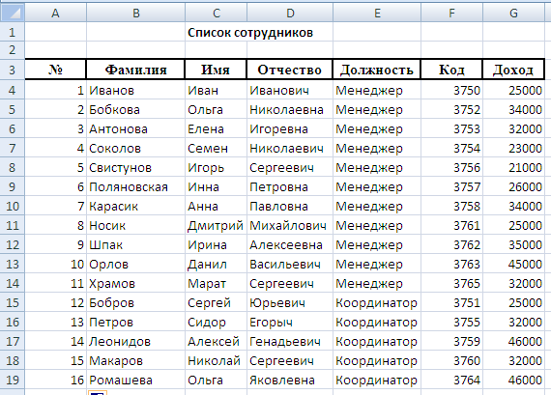Select column E header
The image size is (551, 395).
(377, 13)
